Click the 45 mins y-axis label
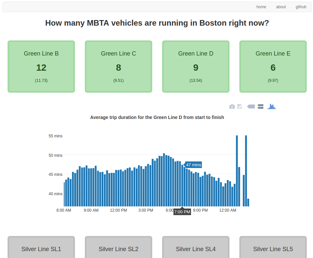Screen dimensions: 313x258 [56, 175]
